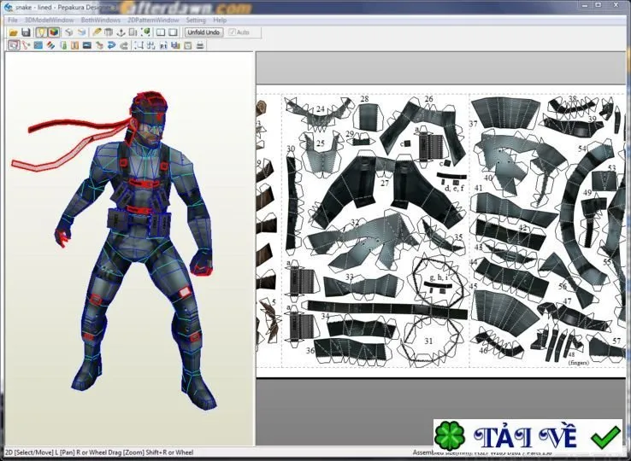
Task: Click the Save floppy disk icon
Action: pyautogui.click(x=27, y=32)
